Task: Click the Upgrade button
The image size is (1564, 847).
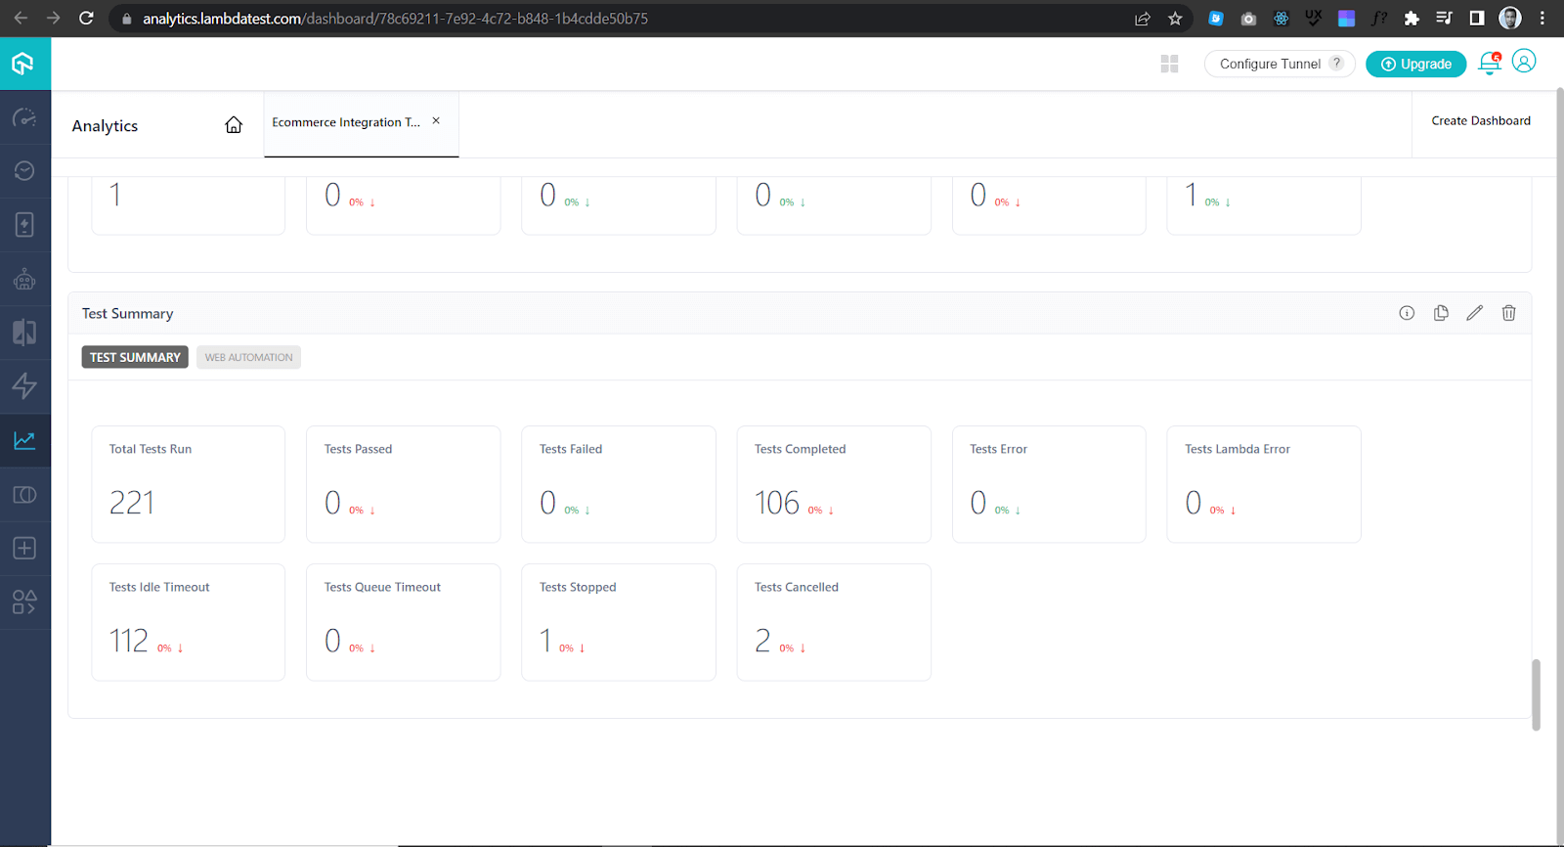Action: pyautogui.click(x=1415, y=64)
